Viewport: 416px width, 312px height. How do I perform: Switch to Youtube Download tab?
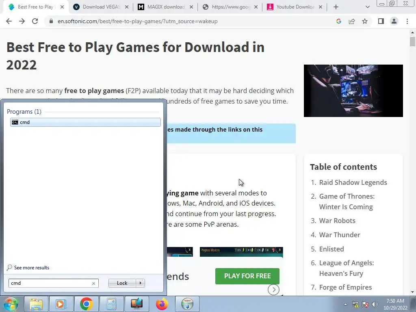point(295,7)
